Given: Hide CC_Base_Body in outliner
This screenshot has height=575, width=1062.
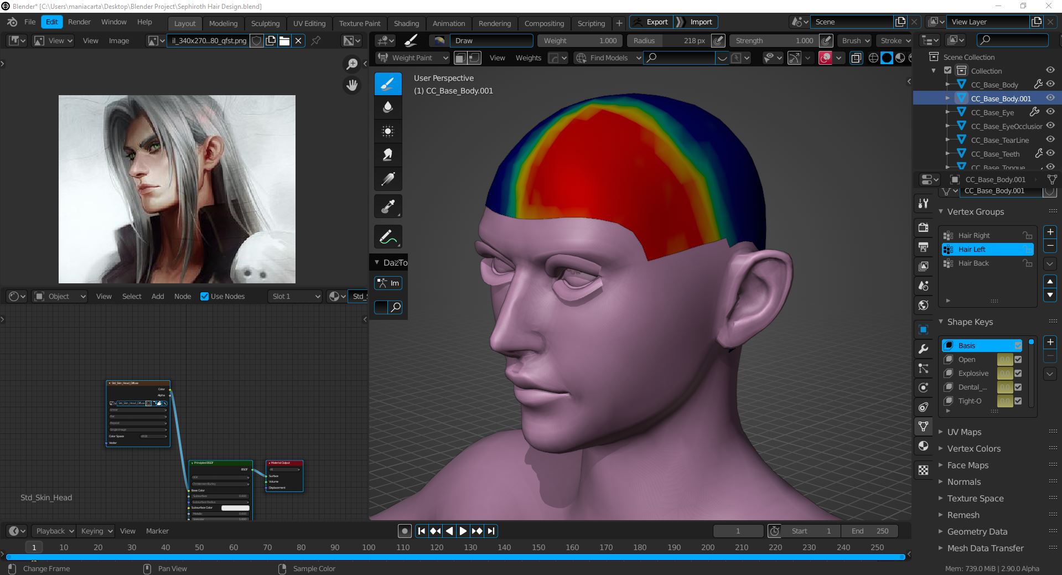Looking at the screenshot, I should [x=1050, y=84].
